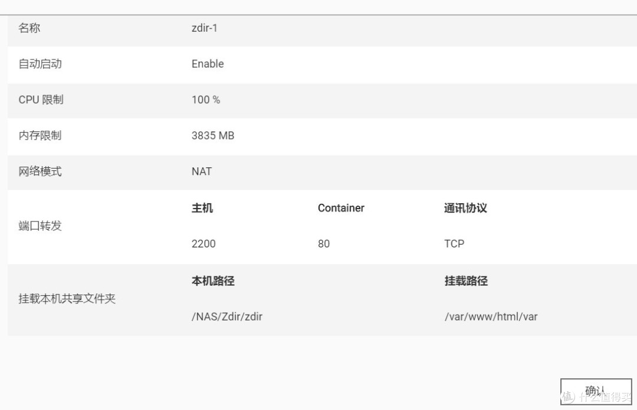The height and width of the screenshot is (410, 637).
Task: Click the host port 2200 value
Action: pyautogui.click(x=203, y=243)
